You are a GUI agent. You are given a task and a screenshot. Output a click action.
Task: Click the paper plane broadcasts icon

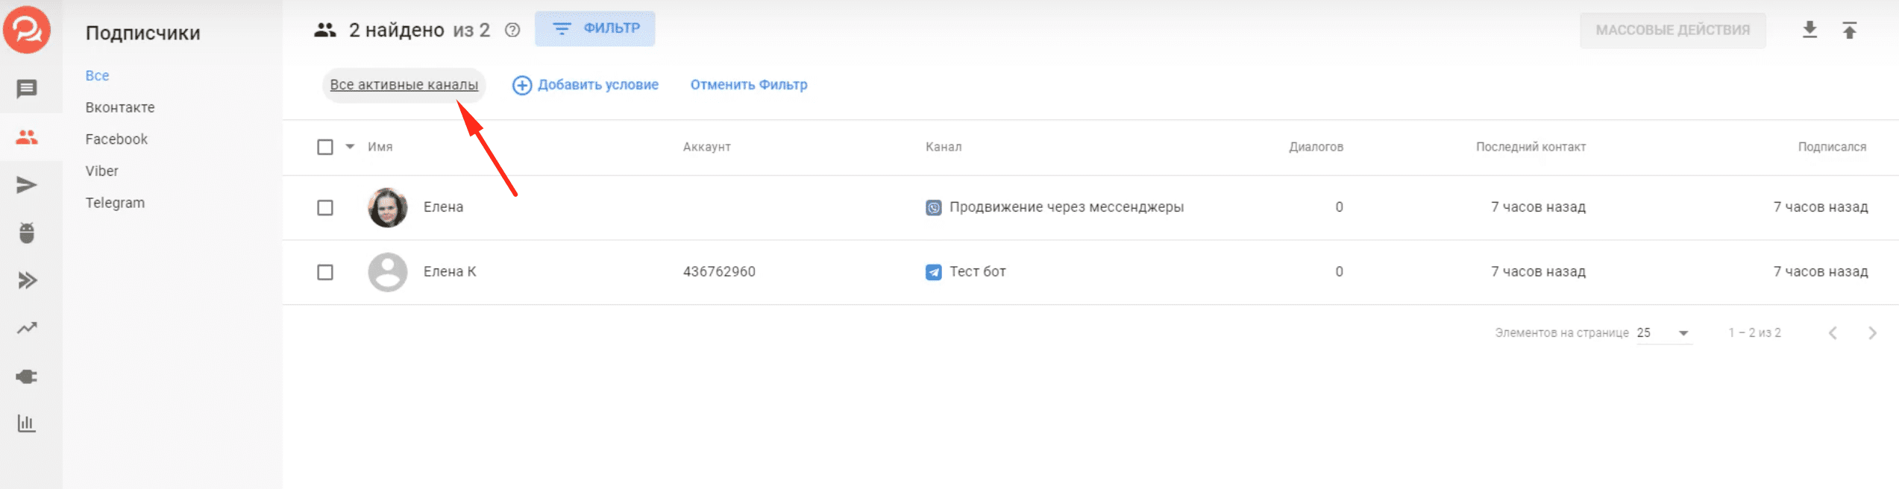(27, 185)
